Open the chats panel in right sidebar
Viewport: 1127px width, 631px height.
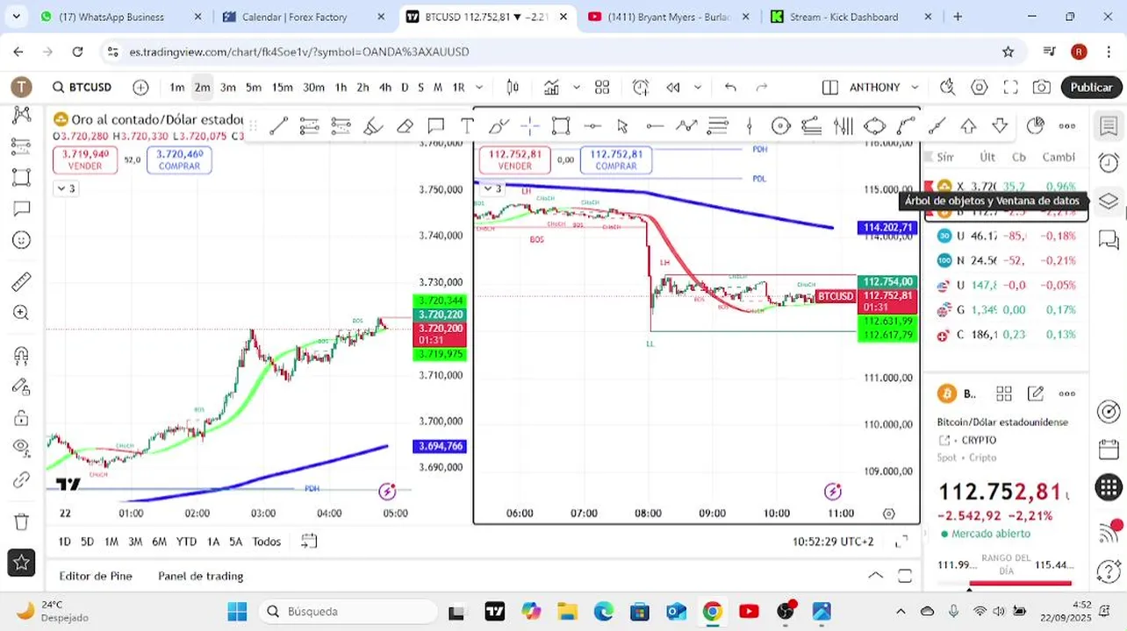[x=1109, y=238]
